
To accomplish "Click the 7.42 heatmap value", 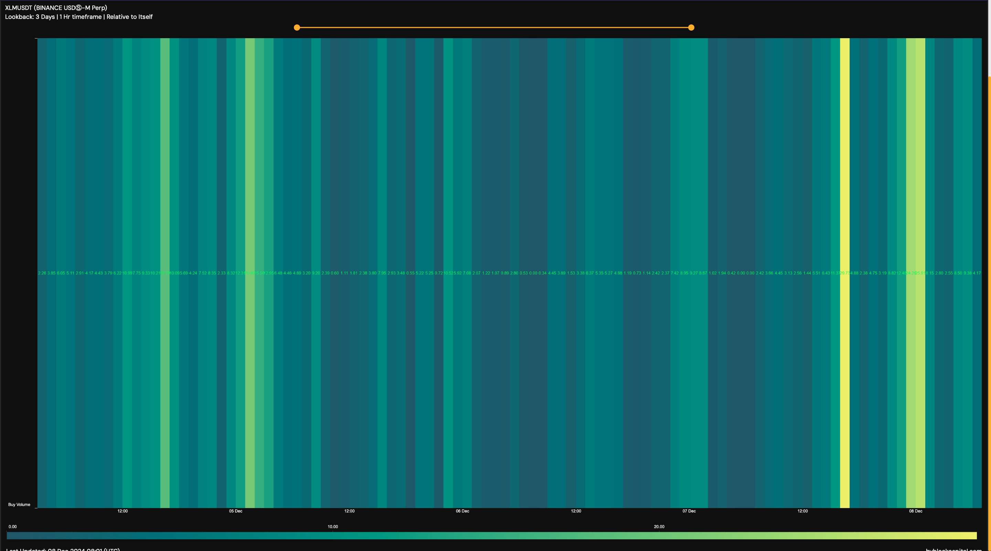I will [x=675, y=273].
